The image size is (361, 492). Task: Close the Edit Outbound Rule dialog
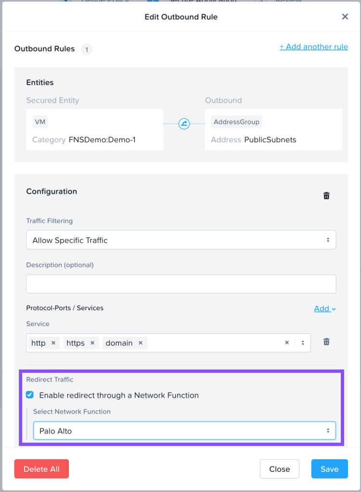345,17
